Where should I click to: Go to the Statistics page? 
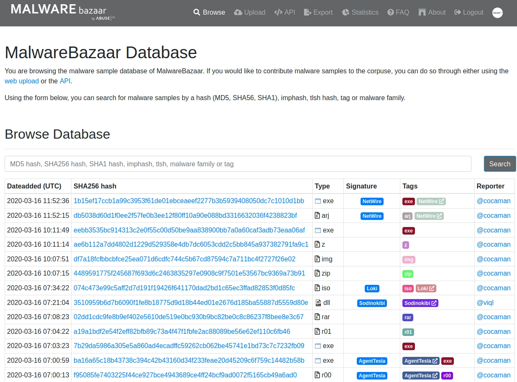[x=360, y=13]
